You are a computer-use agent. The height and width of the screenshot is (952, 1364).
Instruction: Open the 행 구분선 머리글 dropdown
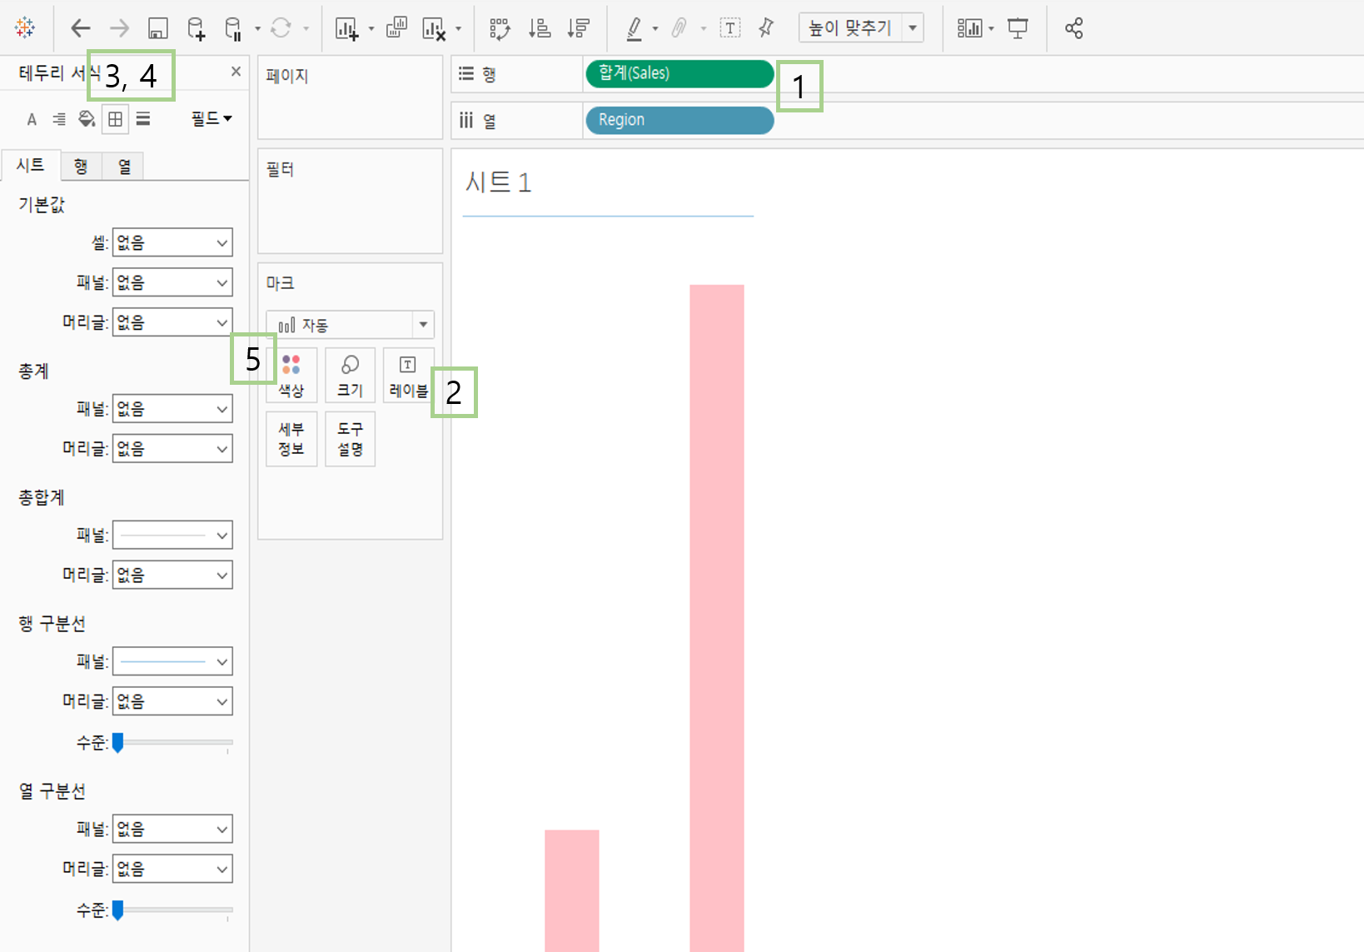tap(172, 701)
